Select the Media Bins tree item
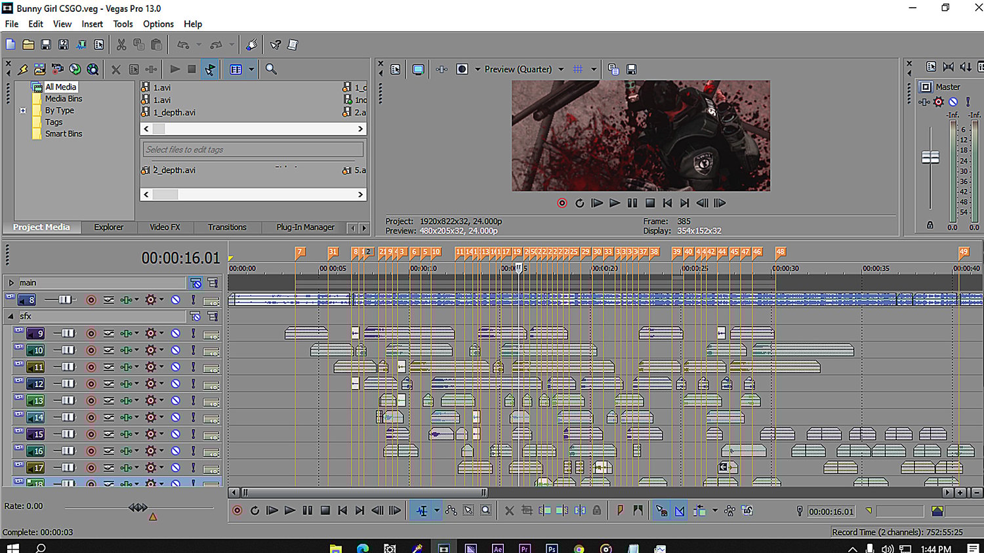The width and height of the screenshot is (984, 553). [64, 98]
